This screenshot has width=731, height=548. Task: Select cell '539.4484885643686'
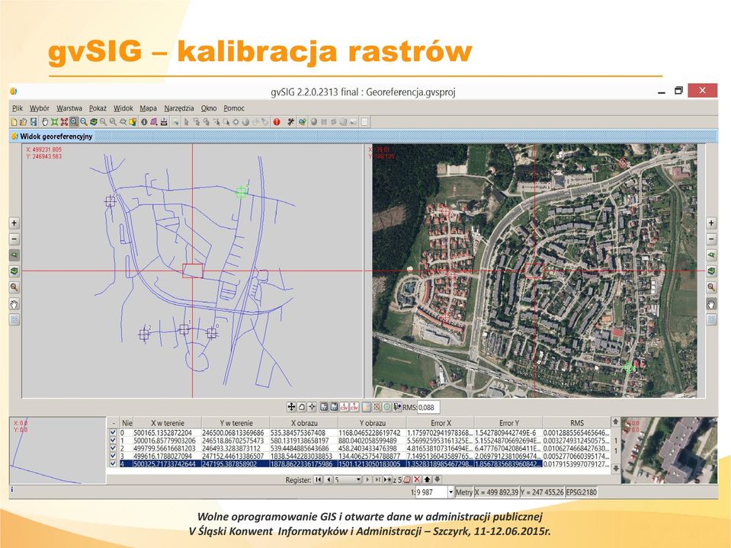303,448
